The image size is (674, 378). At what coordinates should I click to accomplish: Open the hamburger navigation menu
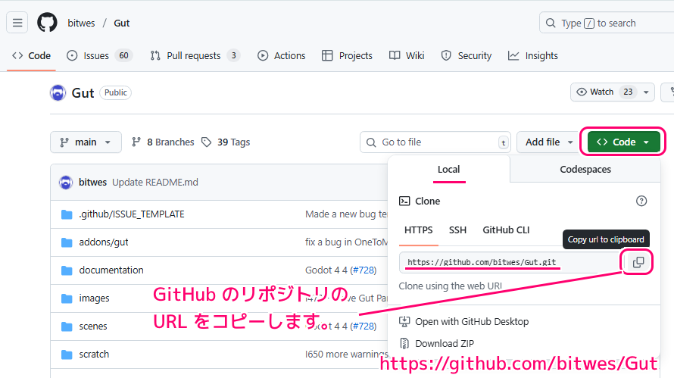17,23
